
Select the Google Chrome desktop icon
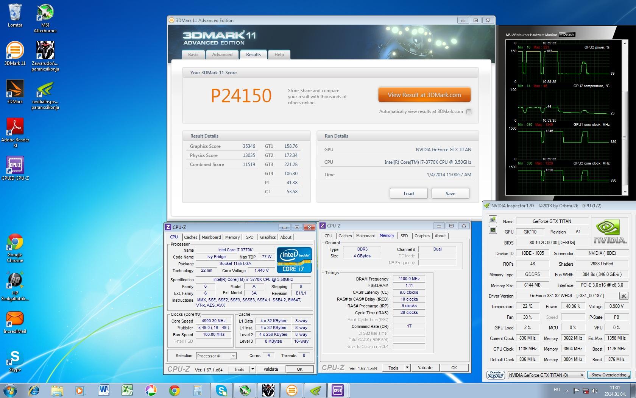pos(15,248)
